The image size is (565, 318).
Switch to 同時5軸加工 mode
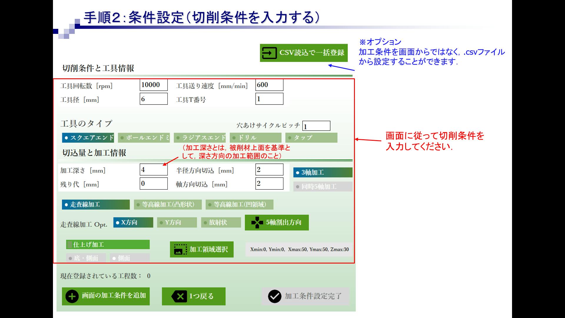pyautogui.click(x=323, y=187)
